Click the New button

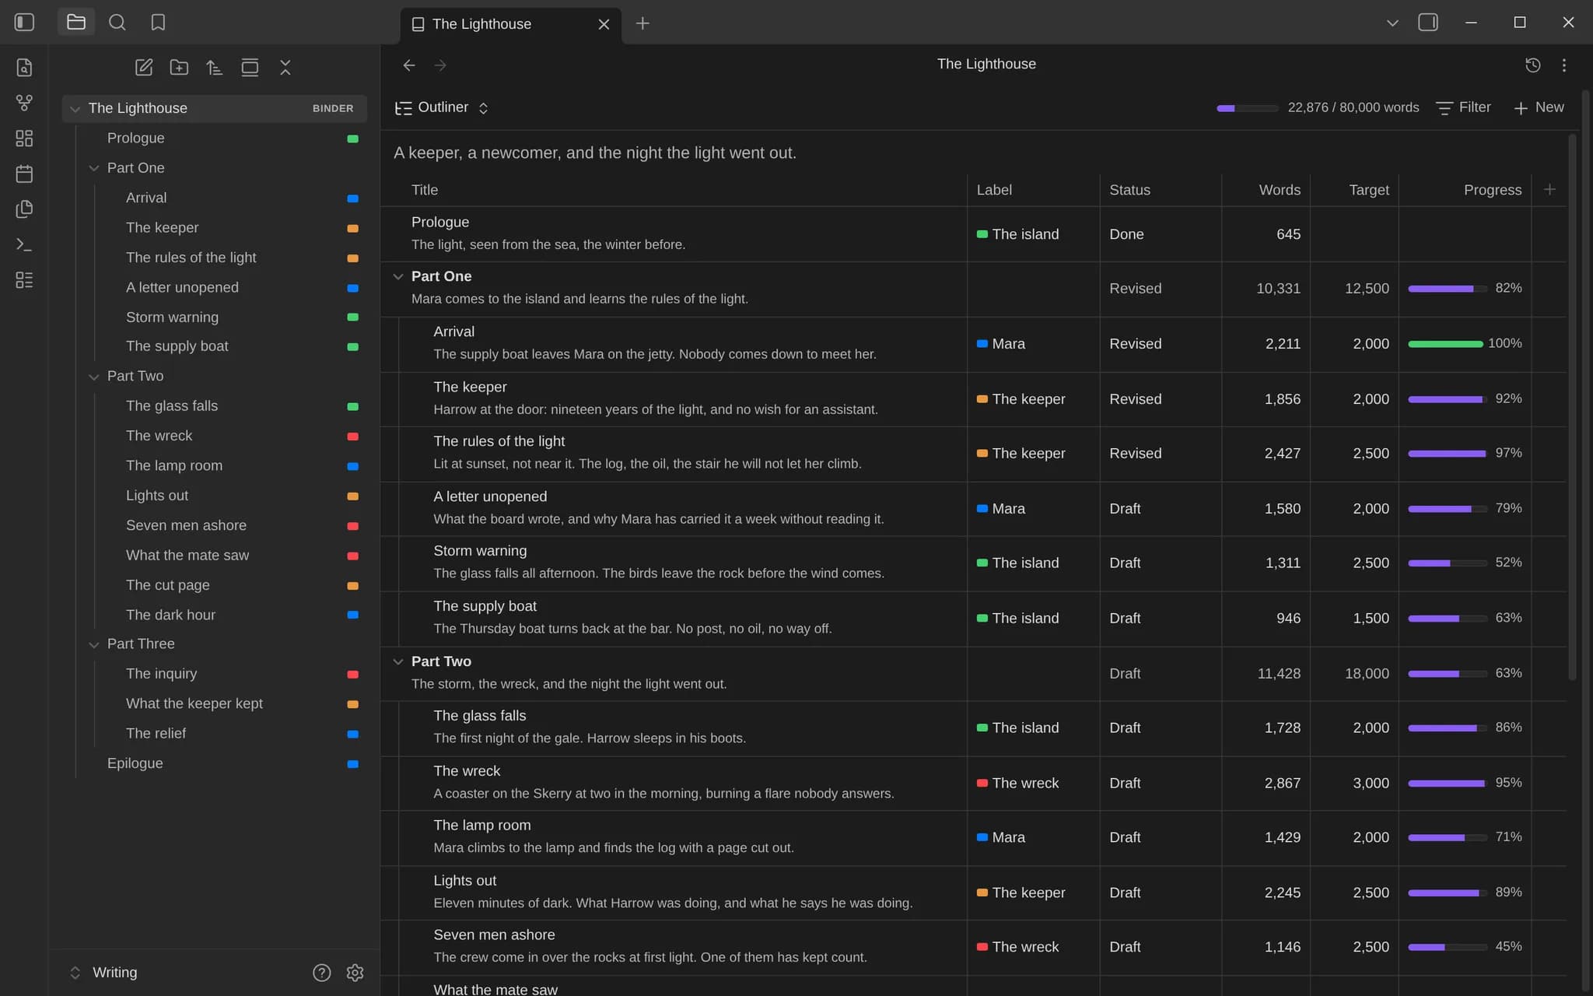point(1539,107)
